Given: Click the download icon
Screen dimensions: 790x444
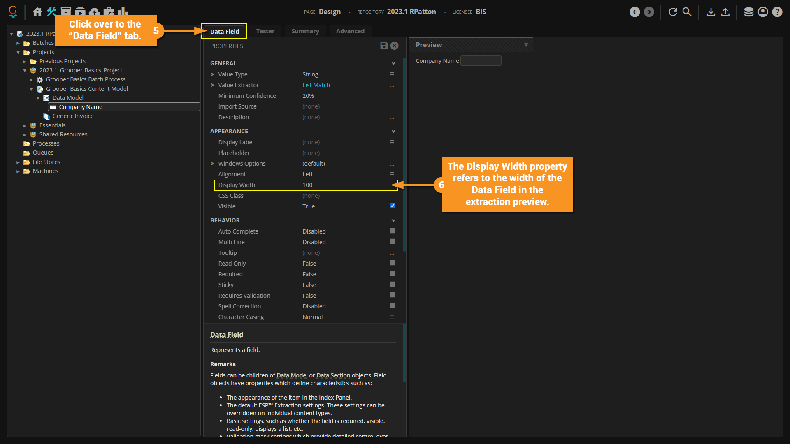Looking at the screenshot, I should 711,12.
